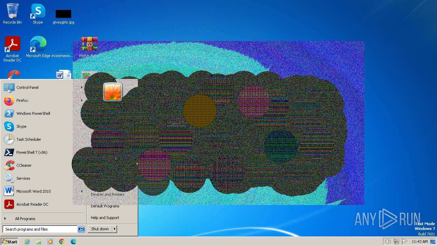The height and width of the screenshot is (246, 437).
Task: Open Skype from the Start menu list
Action: 43,126
